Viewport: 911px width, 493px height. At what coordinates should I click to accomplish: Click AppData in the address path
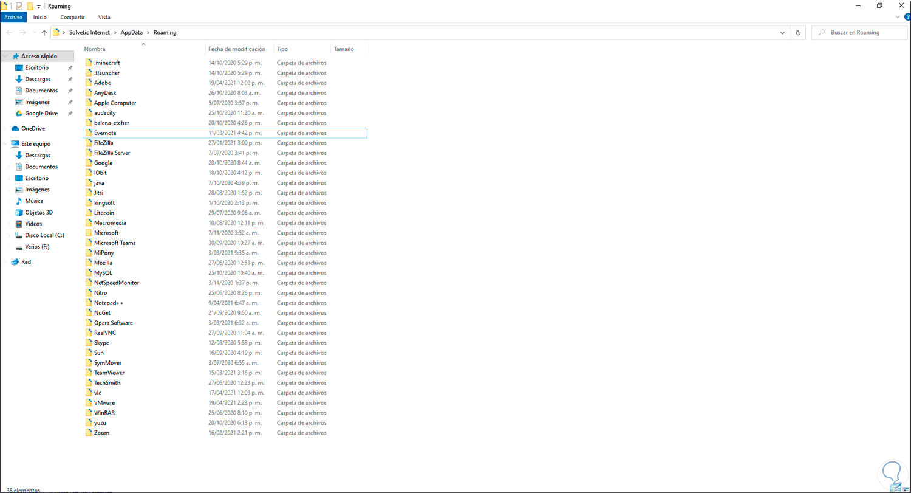[x=132, y=33]
